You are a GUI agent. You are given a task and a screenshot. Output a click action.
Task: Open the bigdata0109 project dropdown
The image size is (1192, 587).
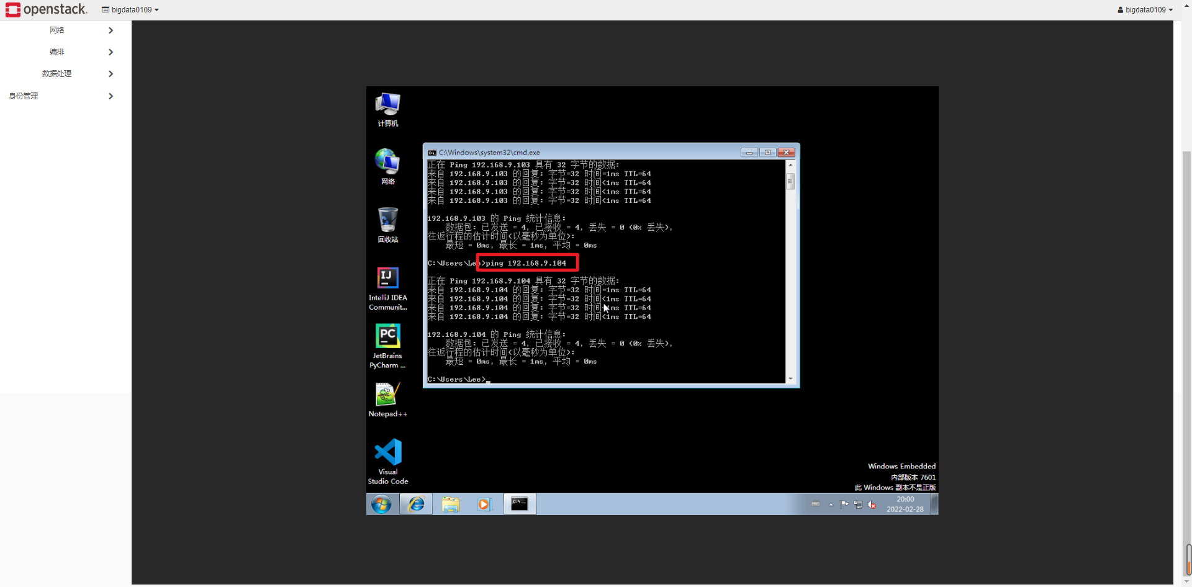[x=130, y=10]
